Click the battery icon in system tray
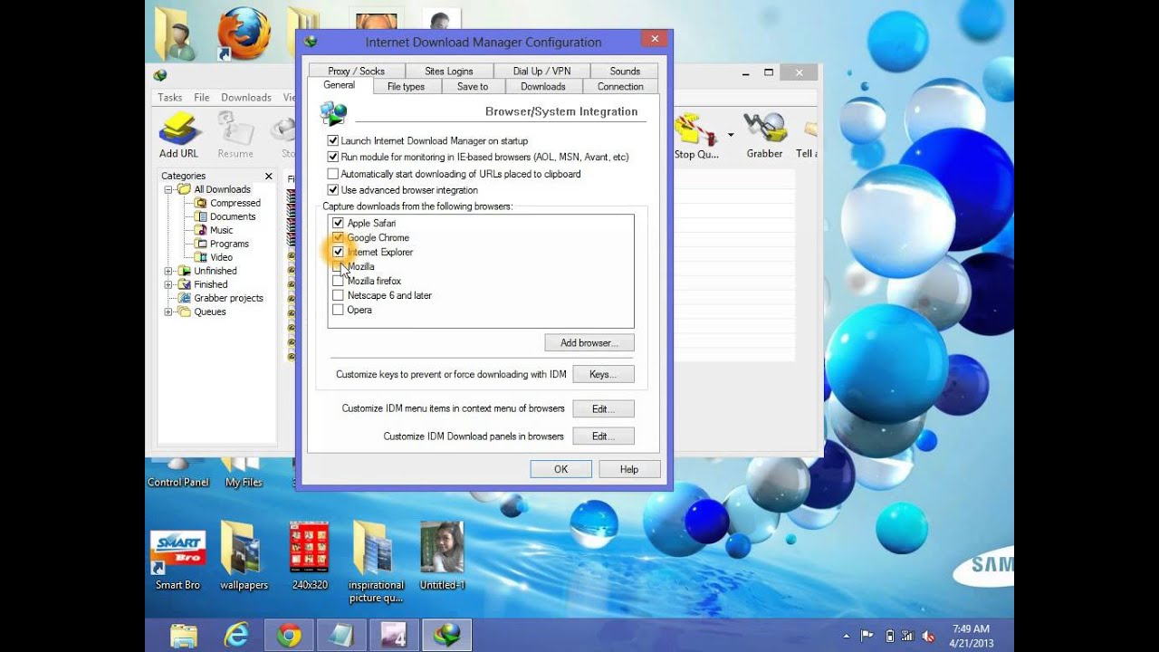 coord(888,636)
